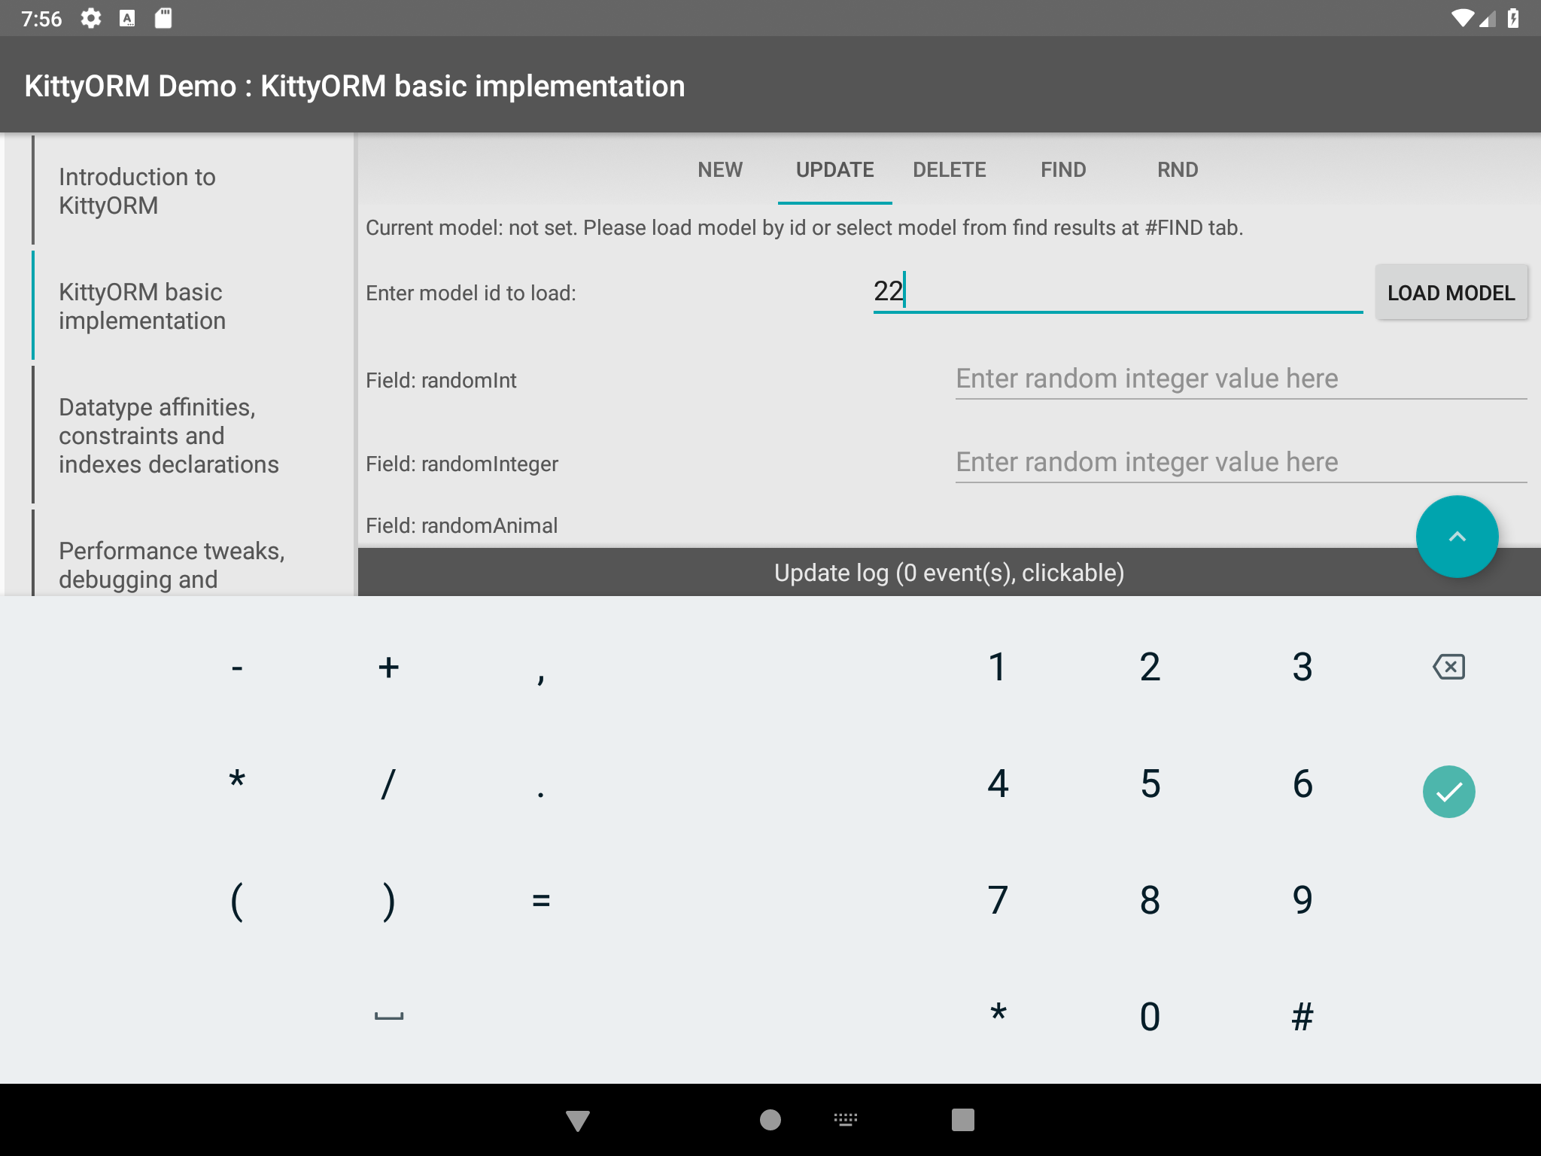Focus the randomInteger value input field
The height and width of the screenshot is (1156, 1541).
point(1241,462)
